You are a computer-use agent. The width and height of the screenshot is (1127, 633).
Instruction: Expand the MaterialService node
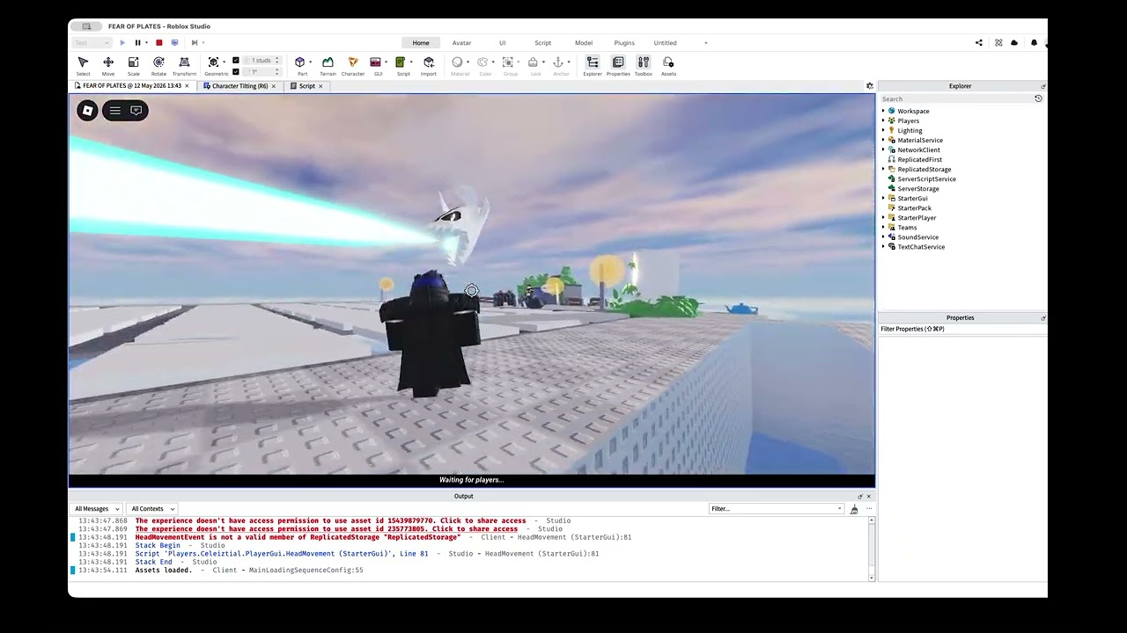[883, 140]
